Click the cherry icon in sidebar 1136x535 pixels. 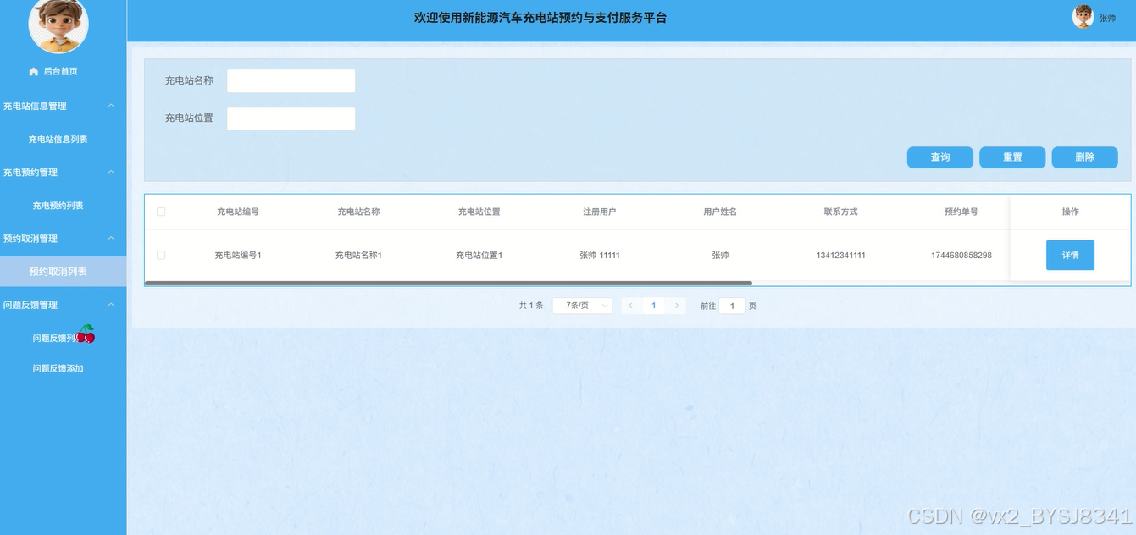[x=86, y=335]
